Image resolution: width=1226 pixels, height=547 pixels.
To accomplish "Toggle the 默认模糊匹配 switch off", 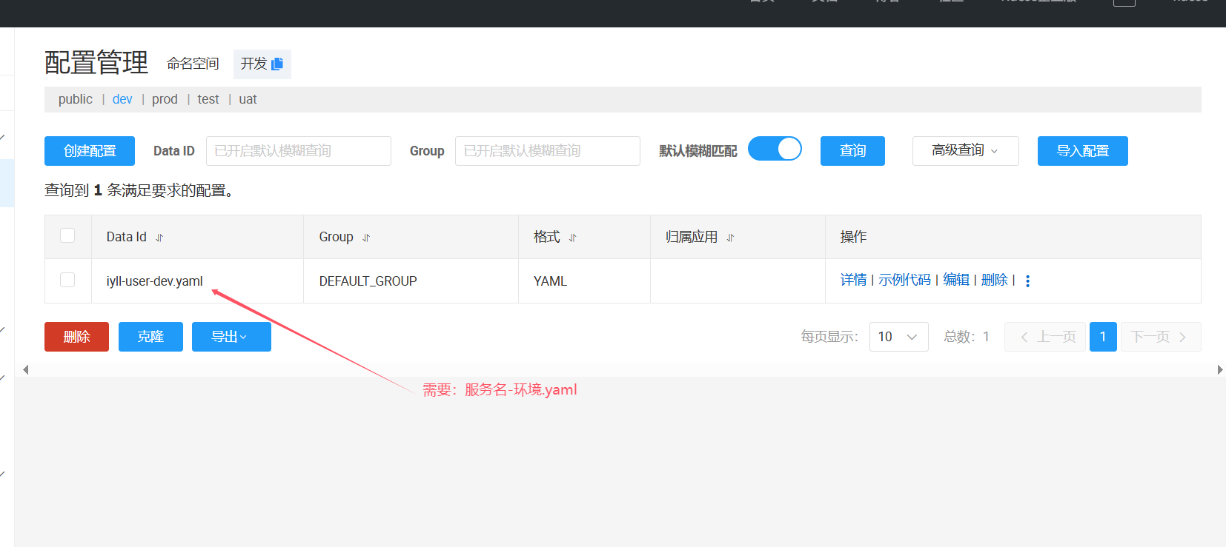I will 775,149.
